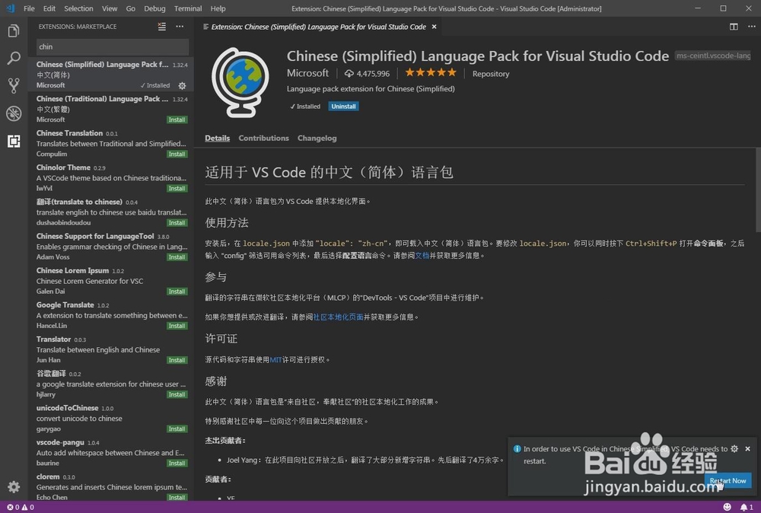Click the Uninstall button
Viewport: 761px width, 513px height.
[x=344, y=107]
